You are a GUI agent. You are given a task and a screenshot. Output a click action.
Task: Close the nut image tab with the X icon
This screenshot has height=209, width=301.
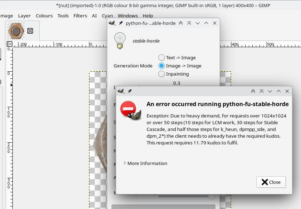[30, 31]
